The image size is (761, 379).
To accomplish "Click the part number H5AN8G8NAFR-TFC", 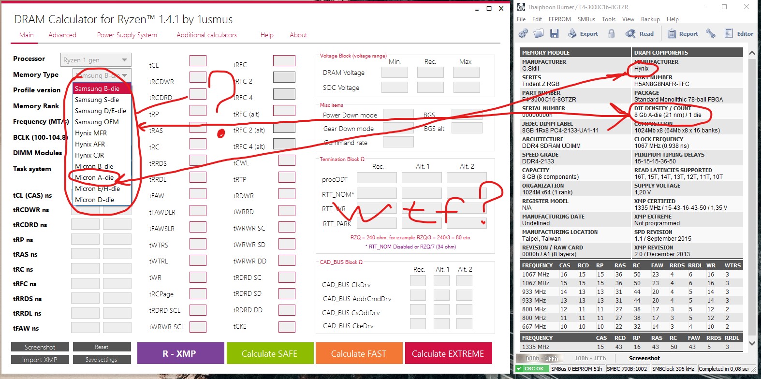I will [662, 84].
